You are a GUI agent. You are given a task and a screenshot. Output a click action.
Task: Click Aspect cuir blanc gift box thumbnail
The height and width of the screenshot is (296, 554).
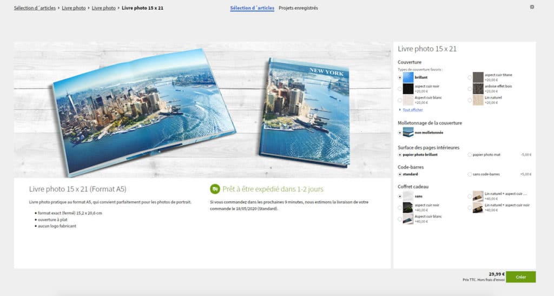pyautogui.click(x=408, y=219)
